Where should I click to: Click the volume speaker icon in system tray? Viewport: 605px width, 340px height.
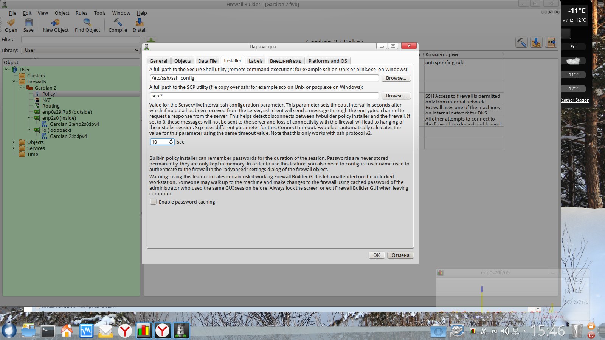pyautogui.click(x=505, y=331)
